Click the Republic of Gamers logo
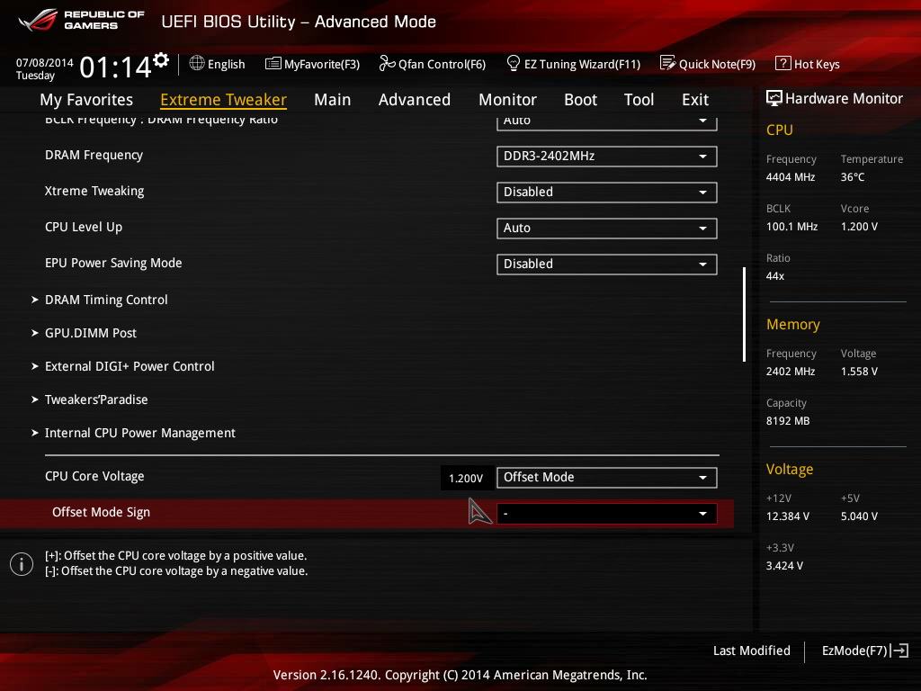Image resolution: width=921 pixels, height=691 pixels. [x=82, y=21]
